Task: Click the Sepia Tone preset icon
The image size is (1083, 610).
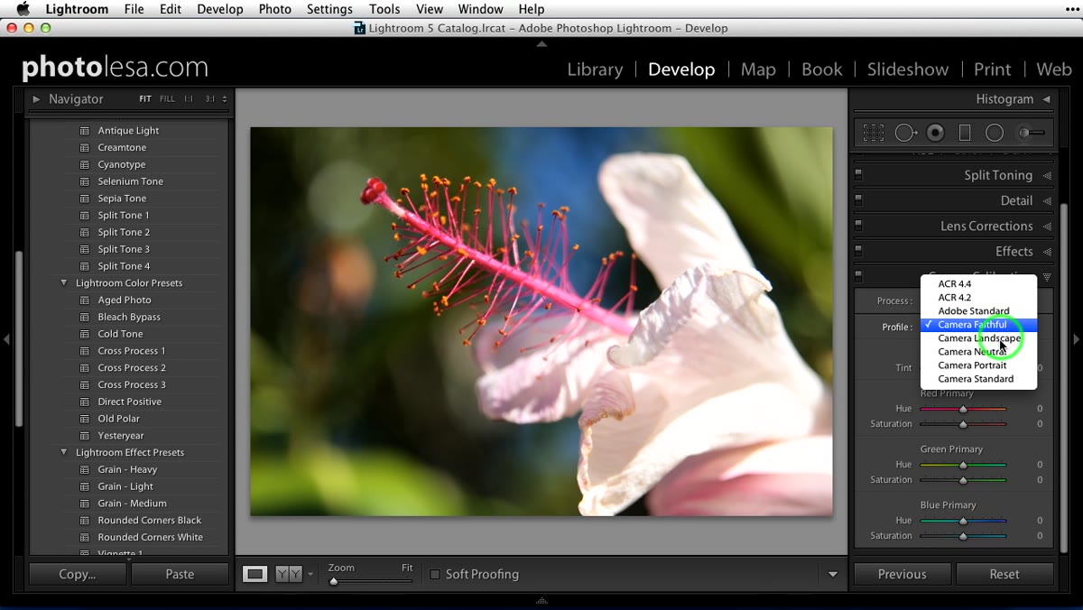Action: point(85,199)
